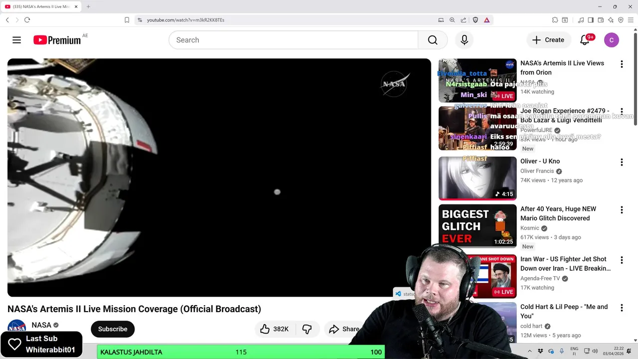Open more options for Artemis Live Views
Screen dimensions: 638x359
point(622,64)
